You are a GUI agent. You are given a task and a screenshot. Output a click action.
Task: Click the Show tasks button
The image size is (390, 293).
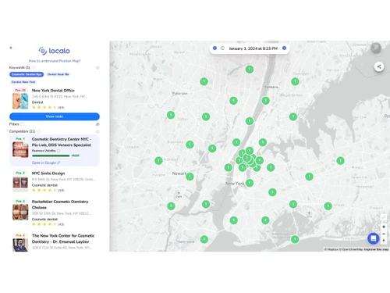(x=55, y=116)
